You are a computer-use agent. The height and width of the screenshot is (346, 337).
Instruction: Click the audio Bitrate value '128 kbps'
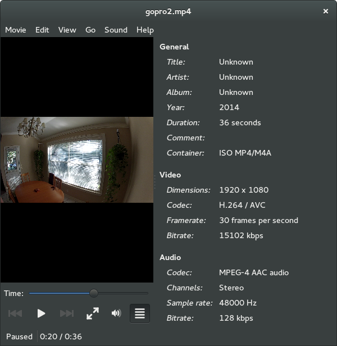tap(236, 318)
